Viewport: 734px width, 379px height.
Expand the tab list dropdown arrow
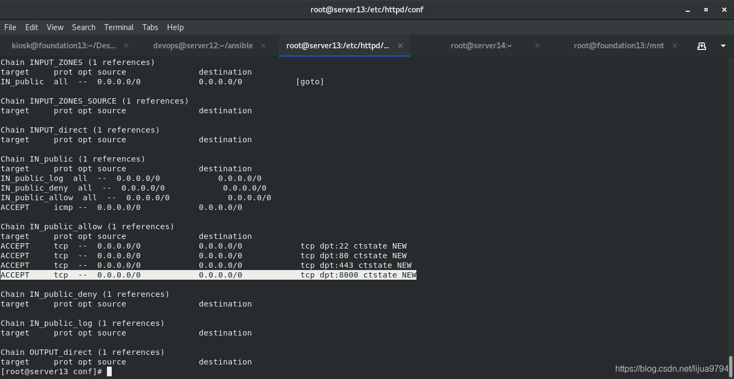point(723,46)
